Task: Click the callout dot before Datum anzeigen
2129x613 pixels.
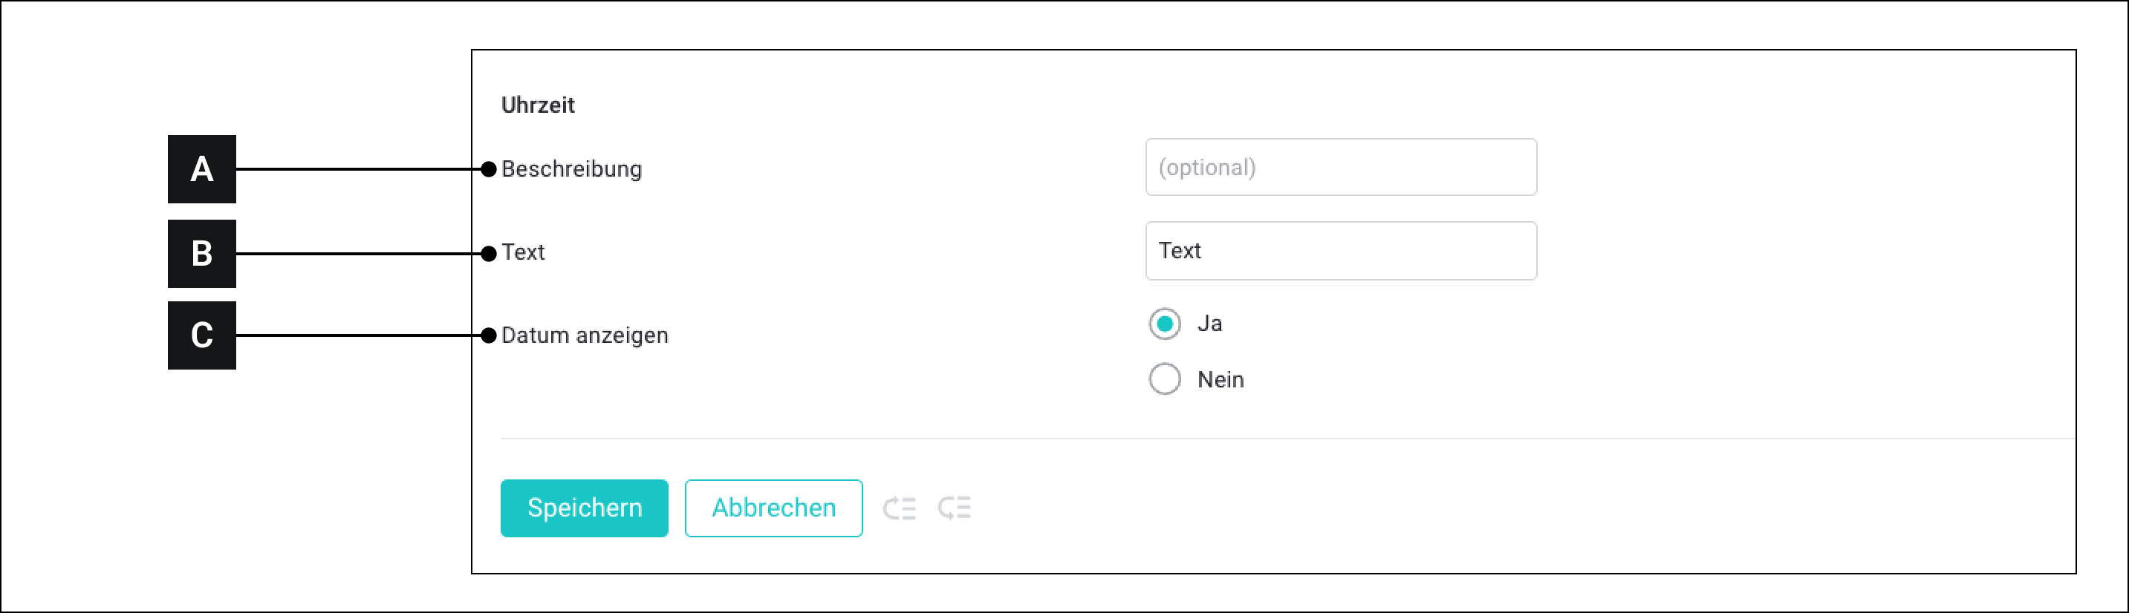Action: point(489,335)
